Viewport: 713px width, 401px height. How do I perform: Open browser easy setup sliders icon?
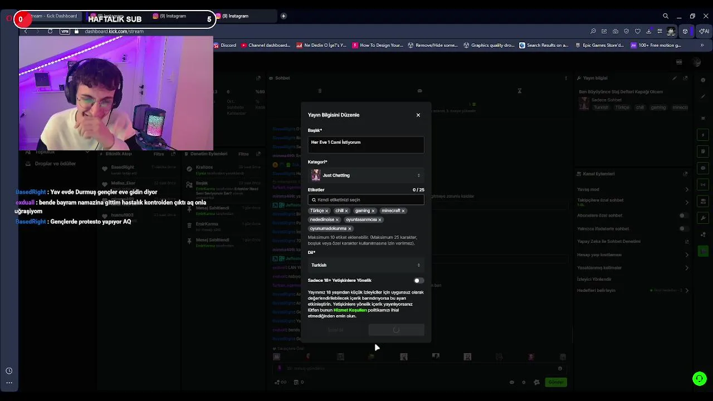660,31
